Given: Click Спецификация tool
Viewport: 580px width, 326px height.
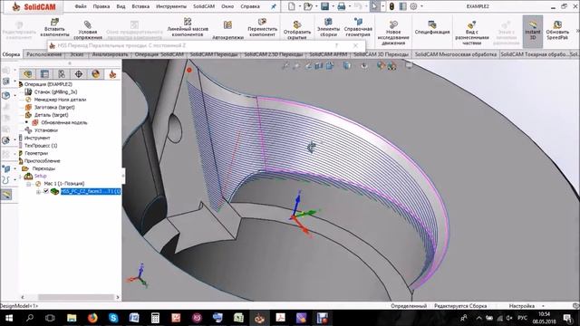Looking at the screenshot, I should point(432,27).
